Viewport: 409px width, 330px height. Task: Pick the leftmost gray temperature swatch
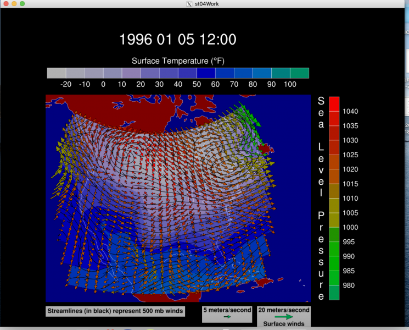(57, 73)
